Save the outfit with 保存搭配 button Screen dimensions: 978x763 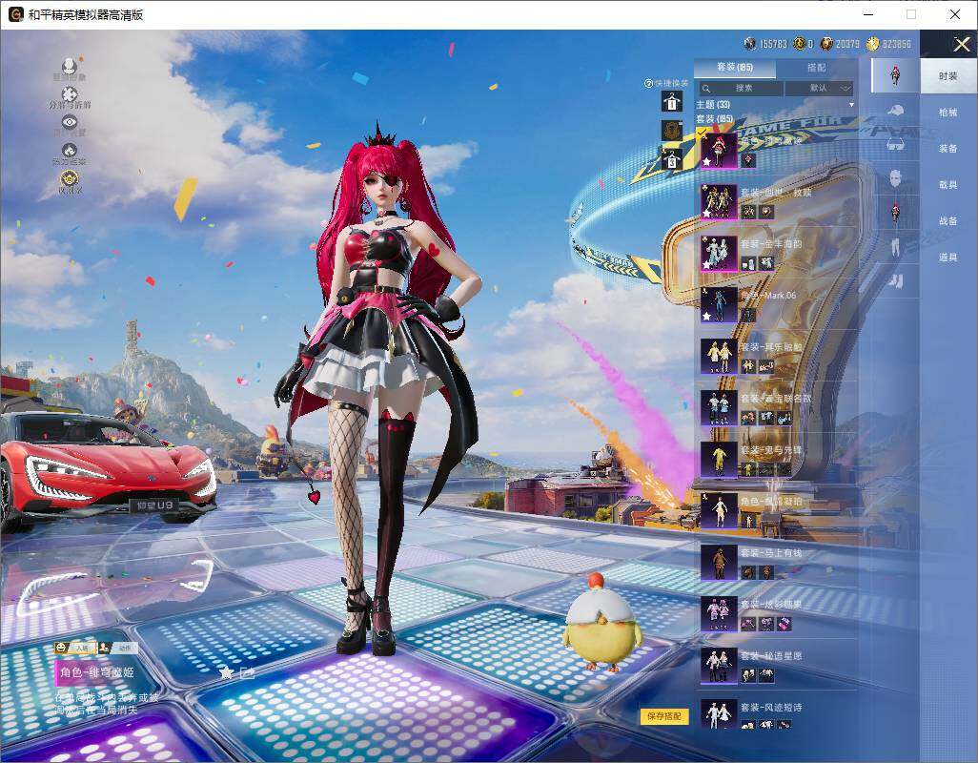663,716
